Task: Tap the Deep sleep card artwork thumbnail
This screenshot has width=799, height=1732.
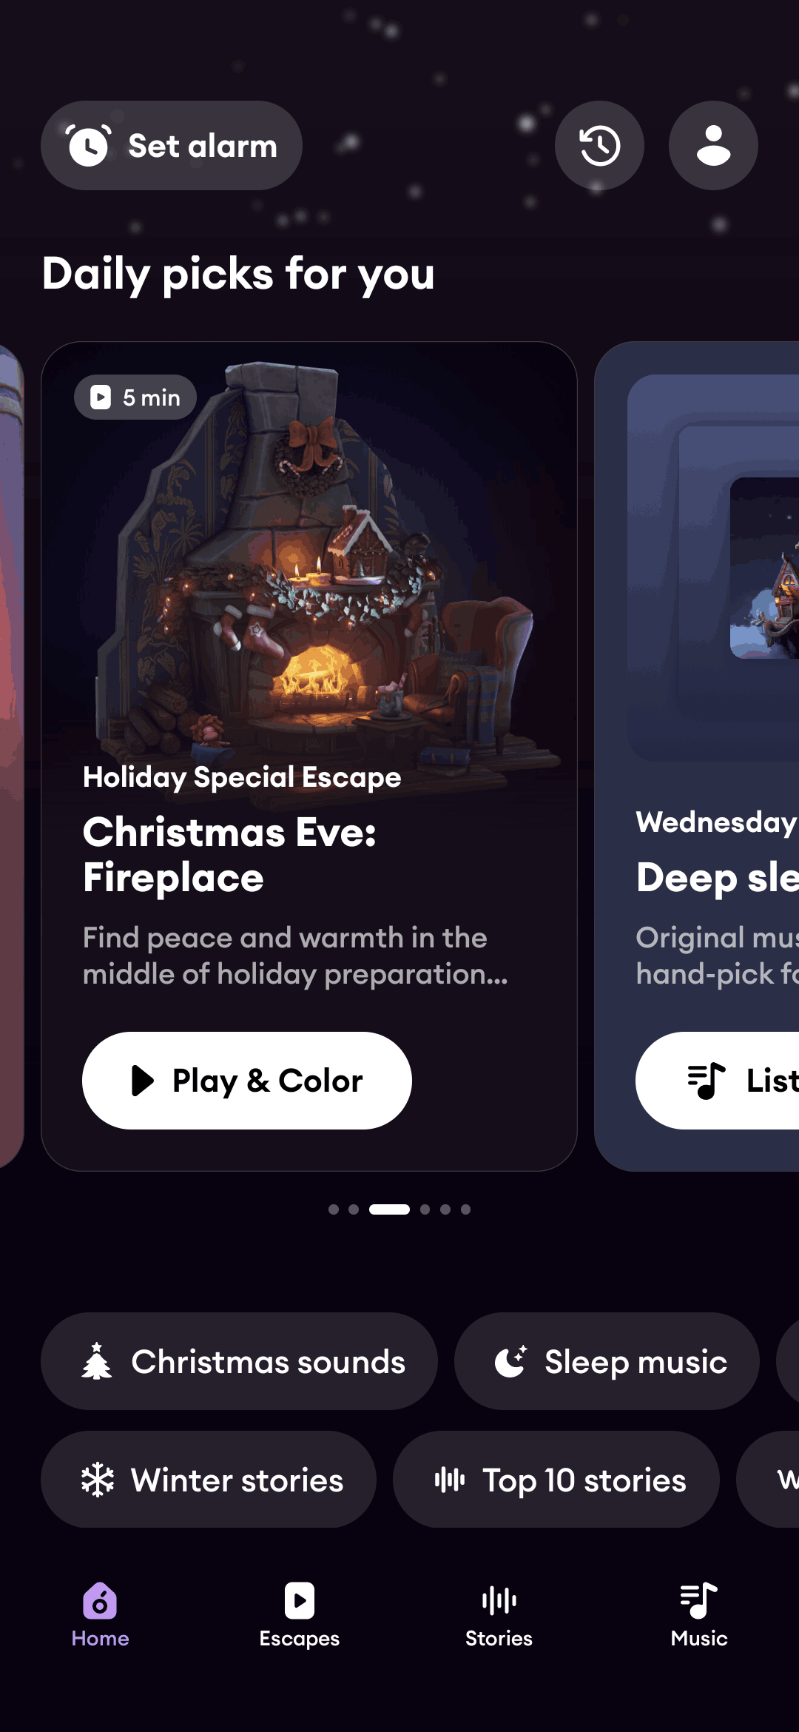Action: point(764,568)
